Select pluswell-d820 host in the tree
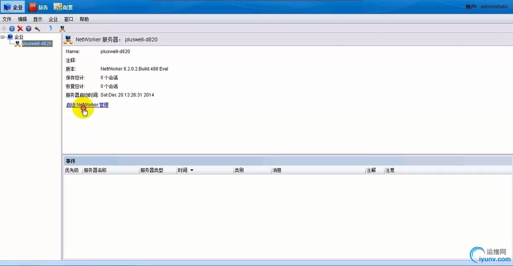 [x=37, y=43]
